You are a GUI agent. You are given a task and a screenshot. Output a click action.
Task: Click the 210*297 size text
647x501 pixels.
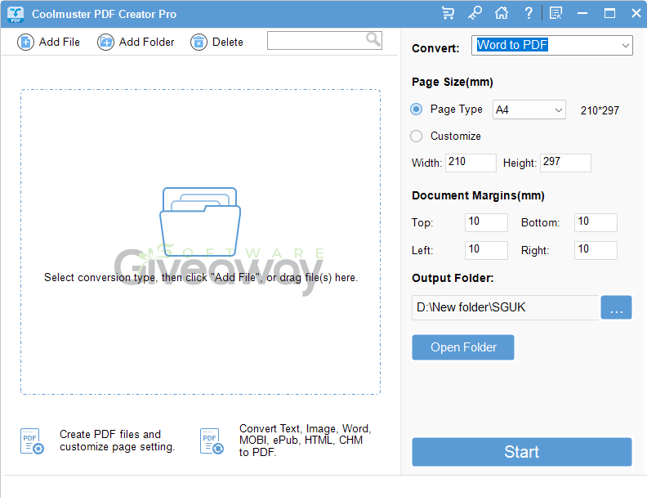coord(600,110)
